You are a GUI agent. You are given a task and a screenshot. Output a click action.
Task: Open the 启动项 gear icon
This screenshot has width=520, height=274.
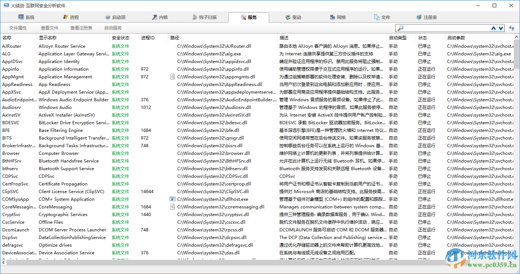click(107, 17)
